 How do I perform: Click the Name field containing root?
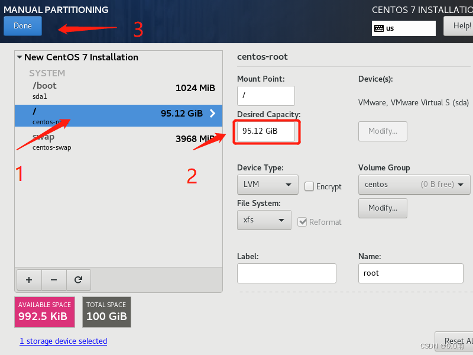(410, 273)
